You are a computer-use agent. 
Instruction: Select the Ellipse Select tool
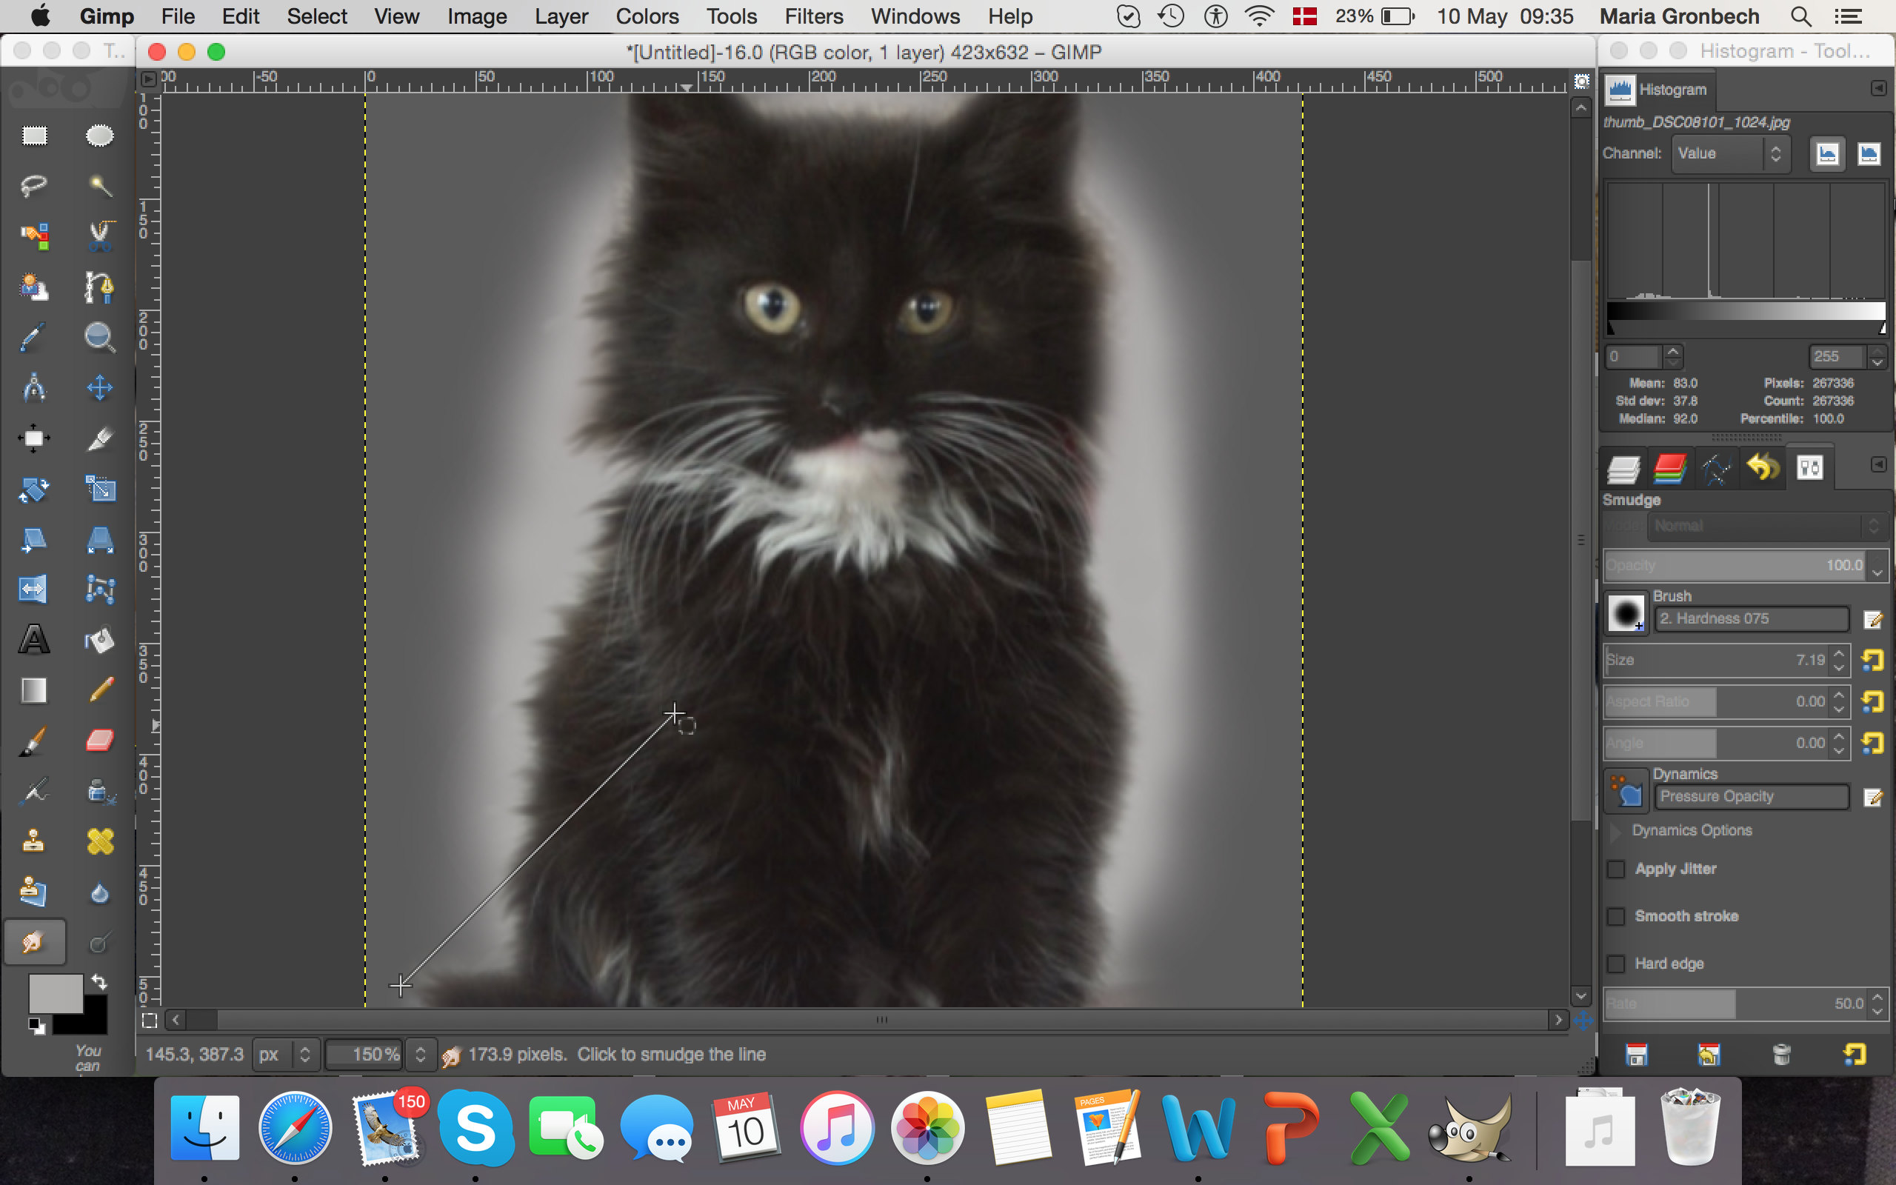click(x=99, y=136)
